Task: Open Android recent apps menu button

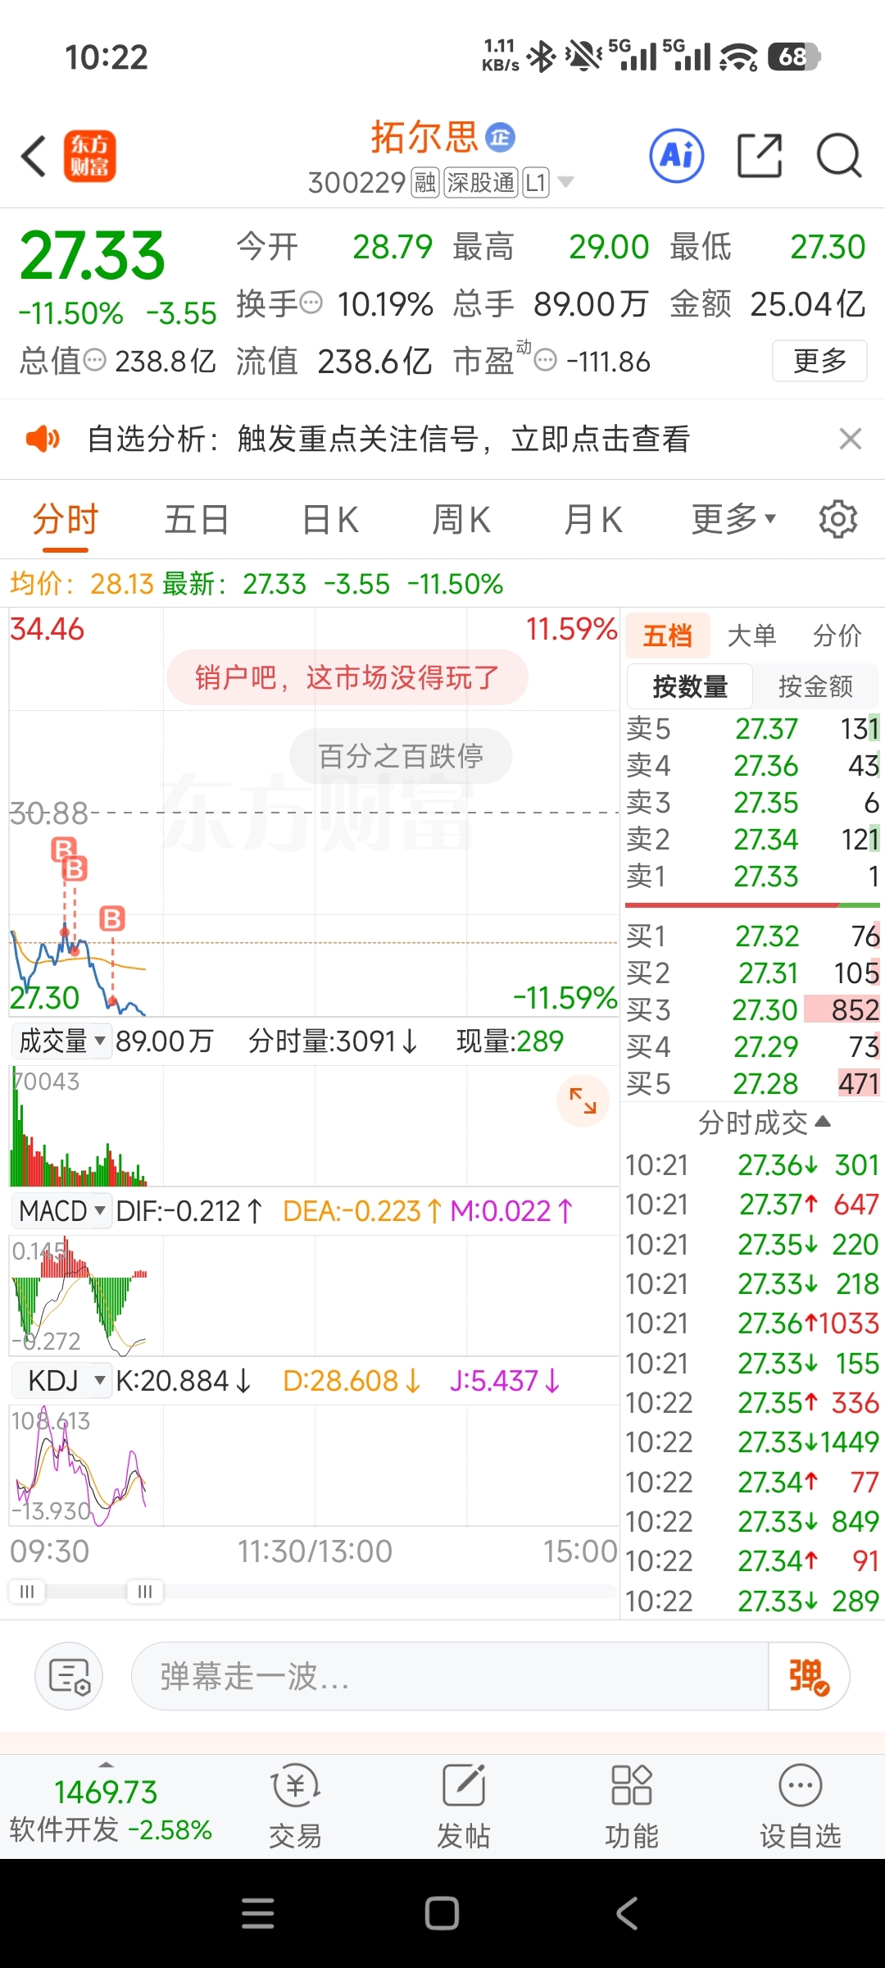Action: click(258, 1913)
